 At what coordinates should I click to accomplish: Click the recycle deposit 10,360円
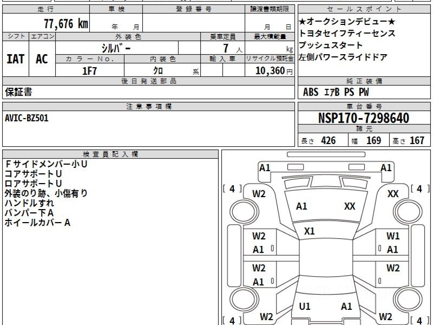(x=274, y=71)
